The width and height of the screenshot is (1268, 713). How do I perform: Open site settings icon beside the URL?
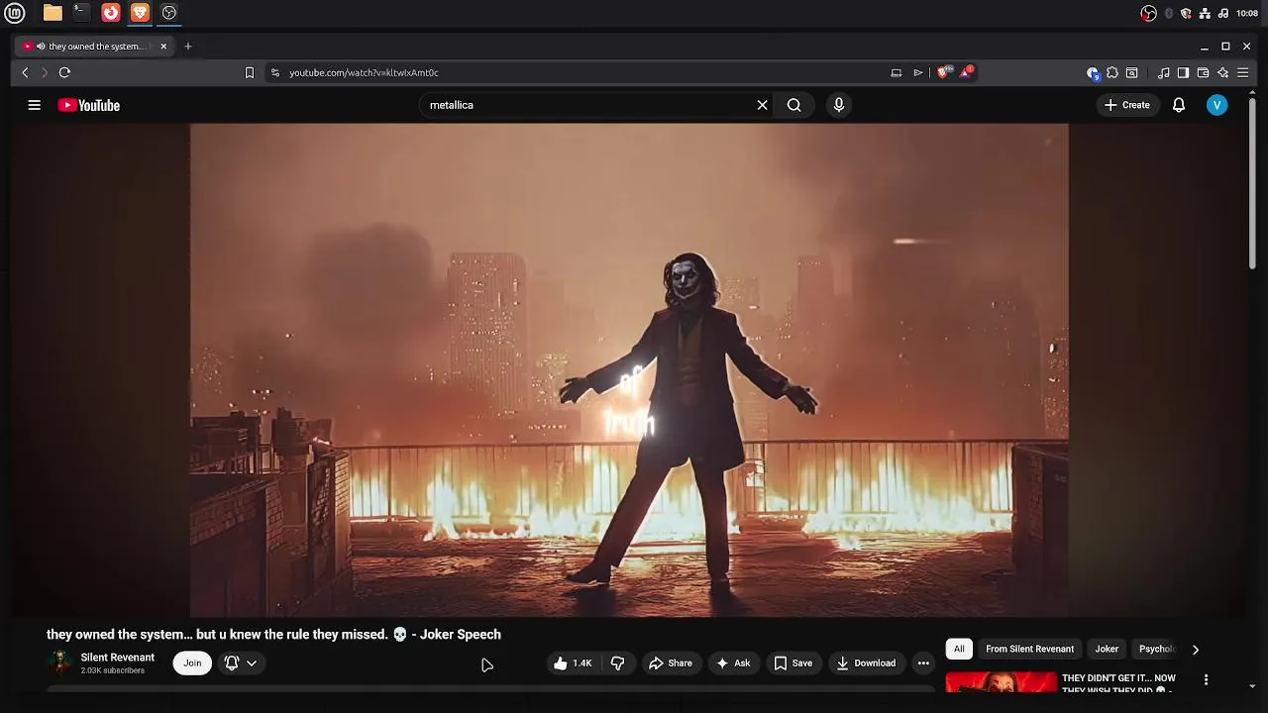pos(275,72)
